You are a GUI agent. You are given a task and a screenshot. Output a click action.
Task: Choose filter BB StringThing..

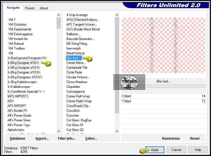pyautogui.click(x=77, y=44)
